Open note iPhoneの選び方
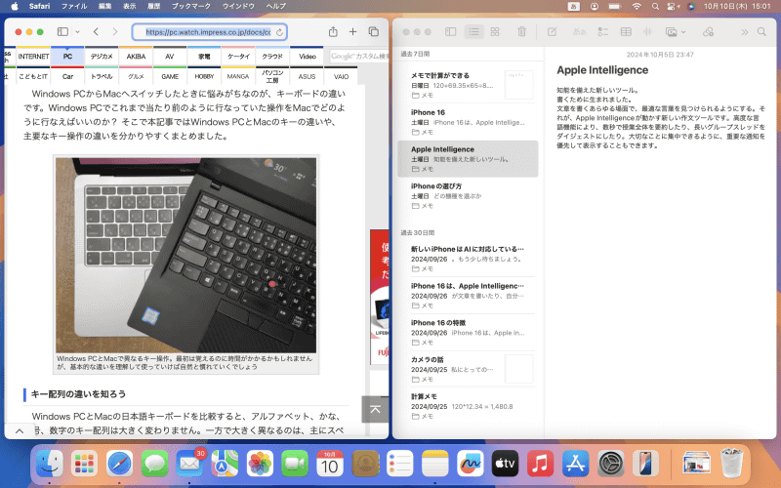Viewport: 781px width, 488px height. tap(468, 195)
